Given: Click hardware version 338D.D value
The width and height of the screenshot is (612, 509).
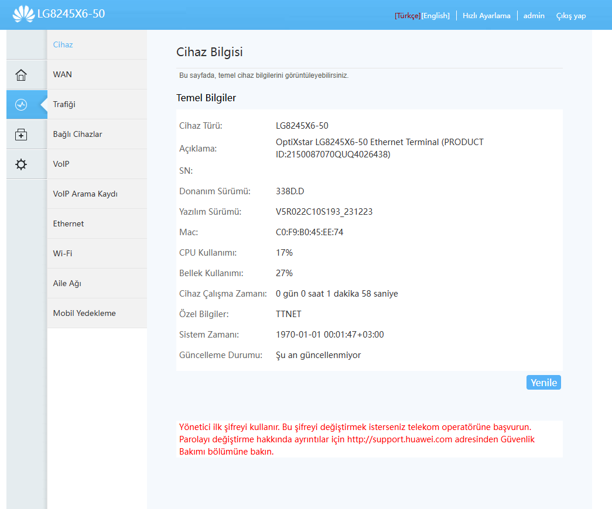Looking at the screenshot, I should pyautogui.click(x=290, y=191).
